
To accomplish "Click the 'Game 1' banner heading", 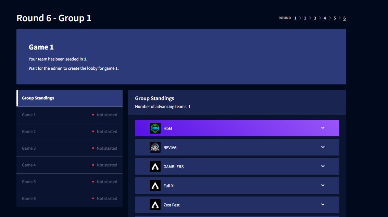I will point(41,47).
